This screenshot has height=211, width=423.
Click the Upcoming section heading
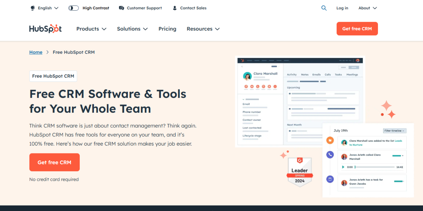pyautogui.click(x=293, y=87)
